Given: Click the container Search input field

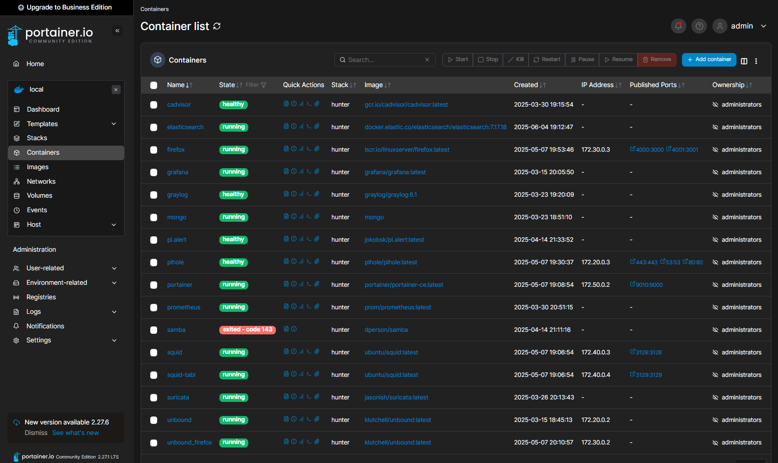Looking at the screenshot, I should 384,60.
